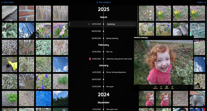Image resolution: width=207 pixels, height=111 pixels.
Task: Mark the photo as Favorite with star
Action: [156, 87]
